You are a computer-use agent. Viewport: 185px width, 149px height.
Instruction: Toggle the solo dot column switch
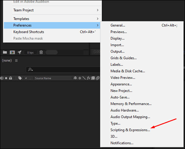click(x=6, y=78)
